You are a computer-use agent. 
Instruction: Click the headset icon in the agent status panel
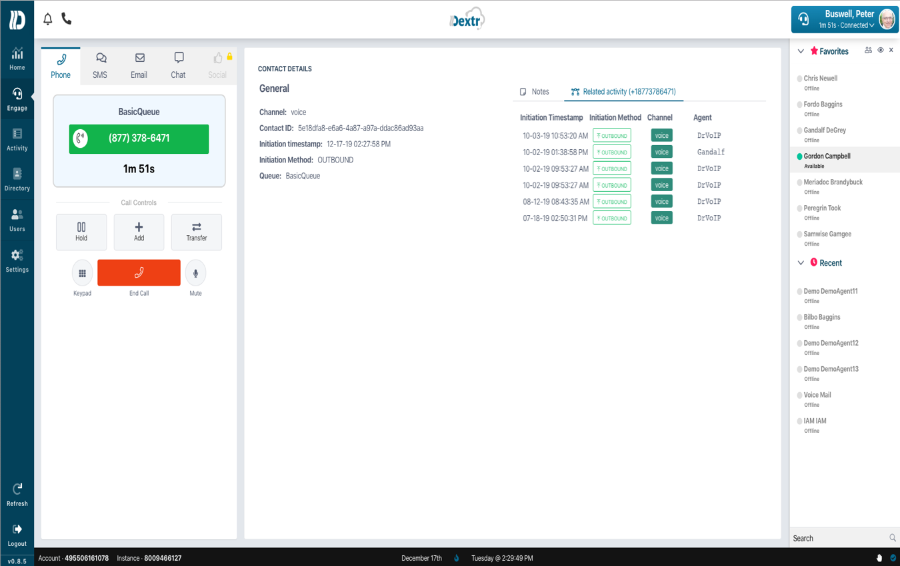[803, 19]
